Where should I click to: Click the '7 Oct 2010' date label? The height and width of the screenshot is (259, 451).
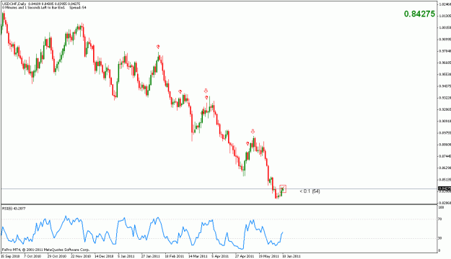pos(32,256)
